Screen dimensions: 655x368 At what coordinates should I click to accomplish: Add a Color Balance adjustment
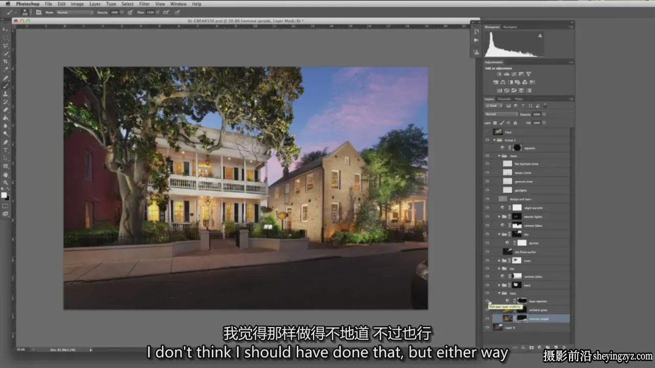[504, 82]
